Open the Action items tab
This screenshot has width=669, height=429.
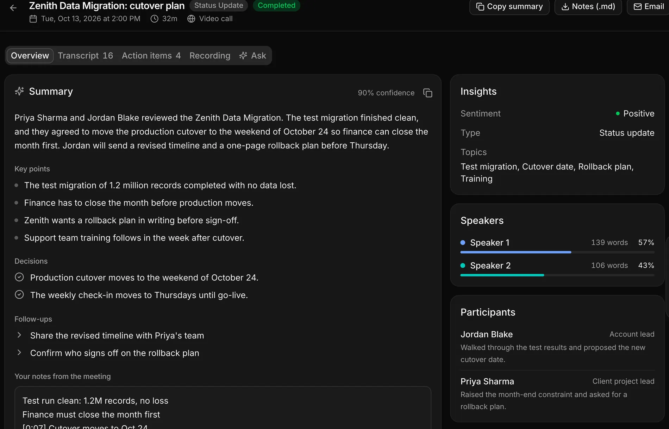(x=151, y=56)
